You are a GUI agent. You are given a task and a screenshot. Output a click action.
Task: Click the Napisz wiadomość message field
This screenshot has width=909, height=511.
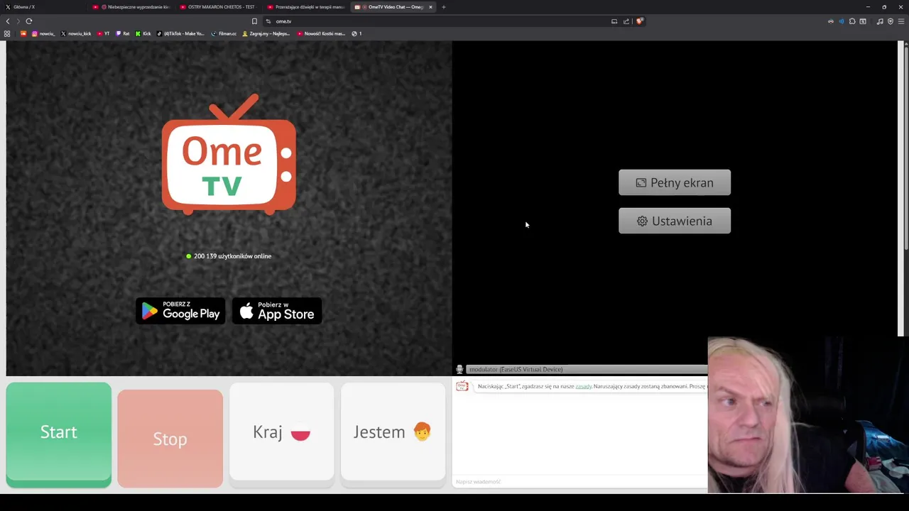(x=579, y=482)
